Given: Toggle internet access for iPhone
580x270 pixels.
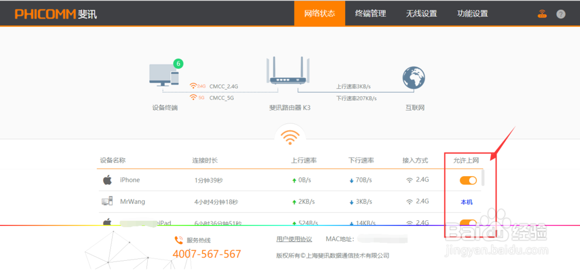Looking at the screenshot, I should coord(468,180).
